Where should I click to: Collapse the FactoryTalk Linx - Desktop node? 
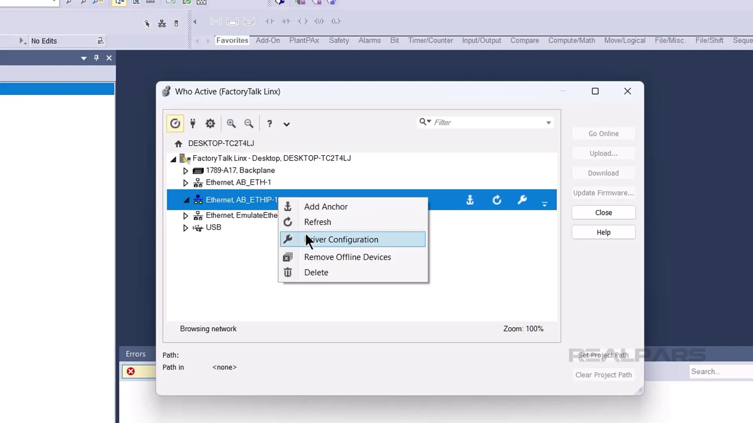pyautogui.click(x=173, y=159)
